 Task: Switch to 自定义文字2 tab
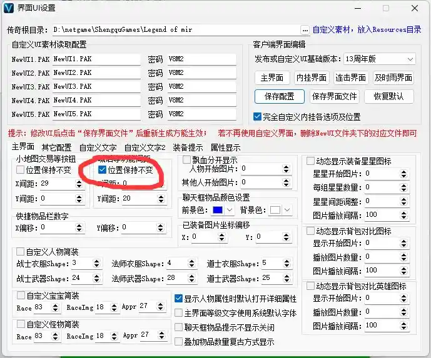pos(145,147)
